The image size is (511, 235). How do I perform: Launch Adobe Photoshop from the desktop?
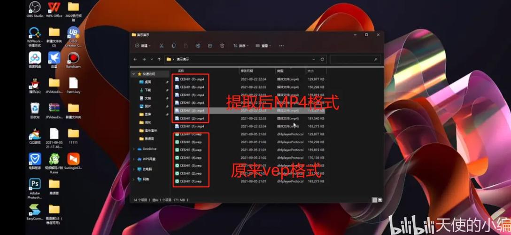pos(35,188)
